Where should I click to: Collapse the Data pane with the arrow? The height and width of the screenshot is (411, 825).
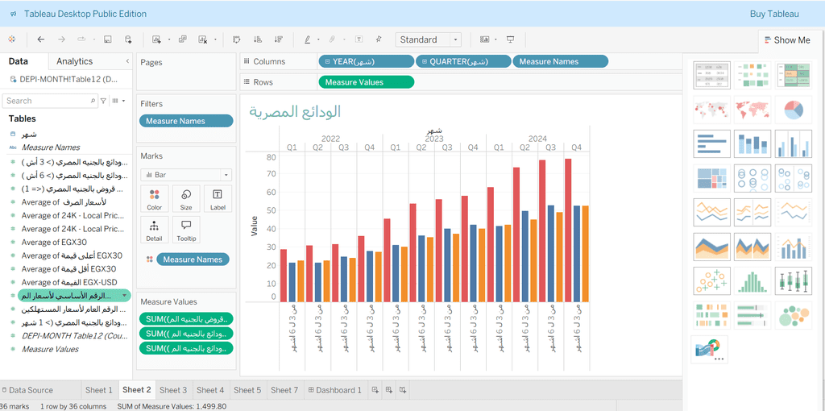coord(127,61)
